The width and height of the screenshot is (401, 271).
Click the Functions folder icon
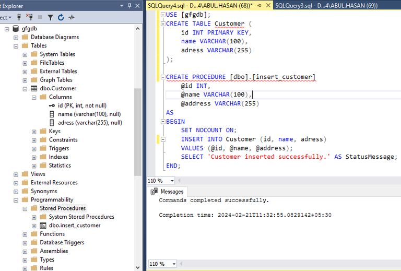coord(34,234)
